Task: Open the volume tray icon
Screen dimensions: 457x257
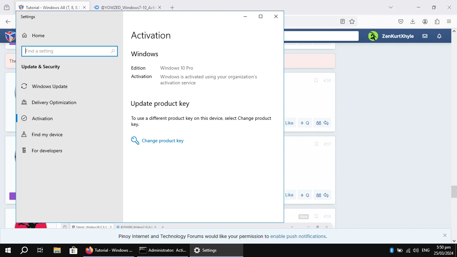Action: [416, 250]
